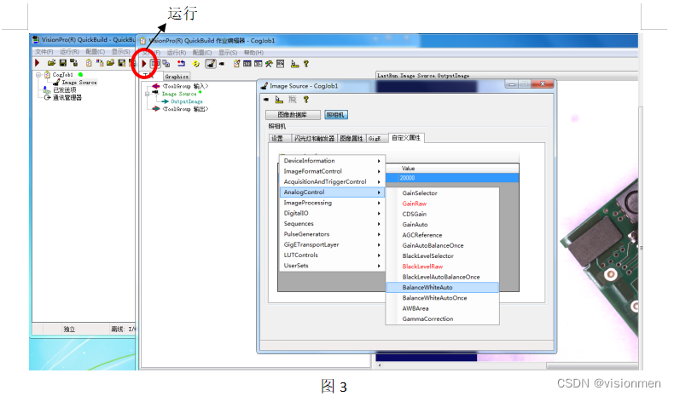This screenshot has width=674, height=396.
Task: Select BalanceWhiteAuto in the submenu
Action: pos(443,288)
